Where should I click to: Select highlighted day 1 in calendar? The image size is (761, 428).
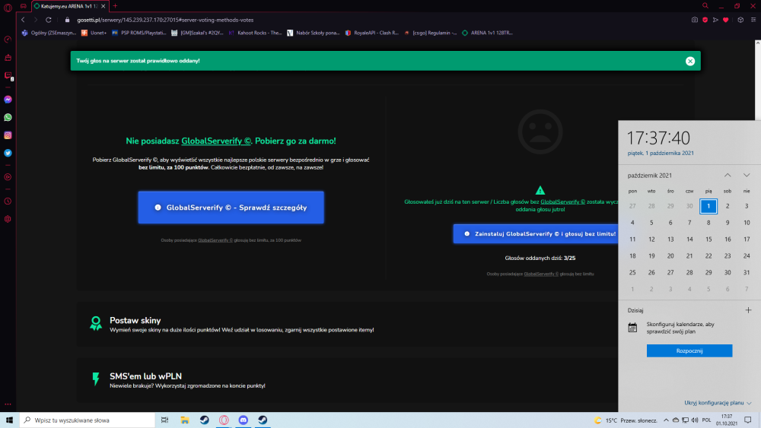coord(708,206)
